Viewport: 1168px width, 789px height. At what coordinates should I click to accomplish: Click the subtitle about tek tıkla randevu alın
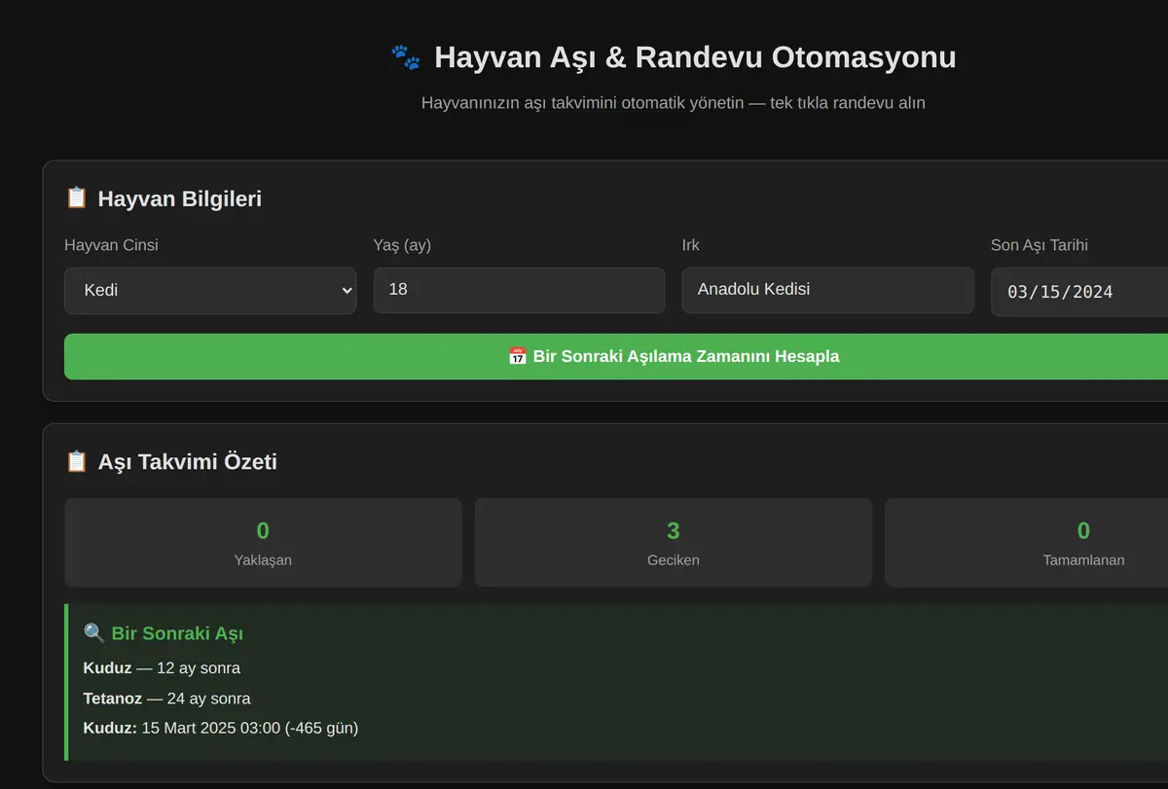(x=674, y=102)
